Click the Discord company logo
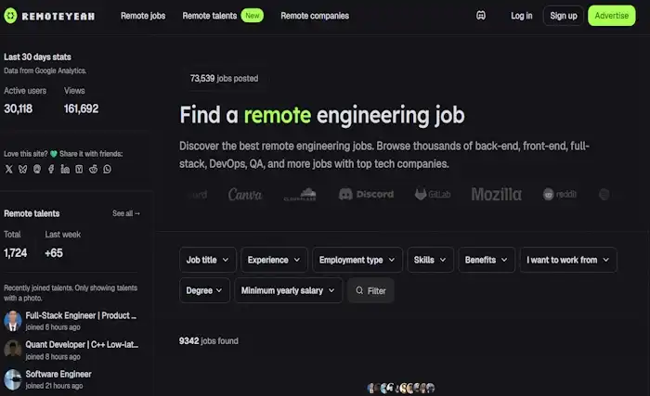650x396 pixels. (x=366, y=194)
